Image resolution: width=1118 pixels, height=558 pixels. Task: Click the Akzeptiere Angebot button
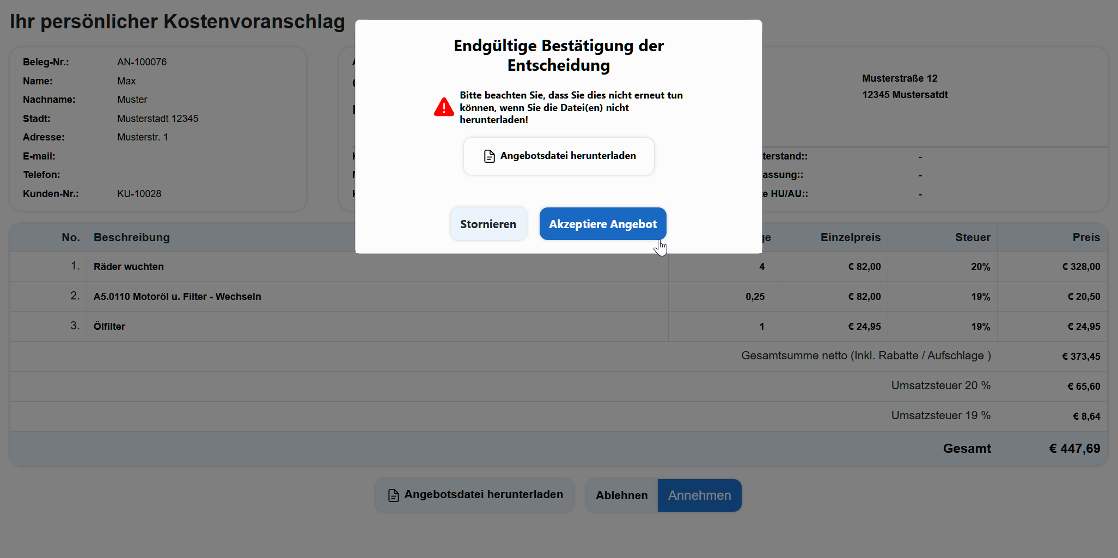(x=603, y=224)
